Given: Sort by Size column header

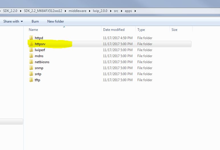Looking at the screenshot, I should pos(174,30).
